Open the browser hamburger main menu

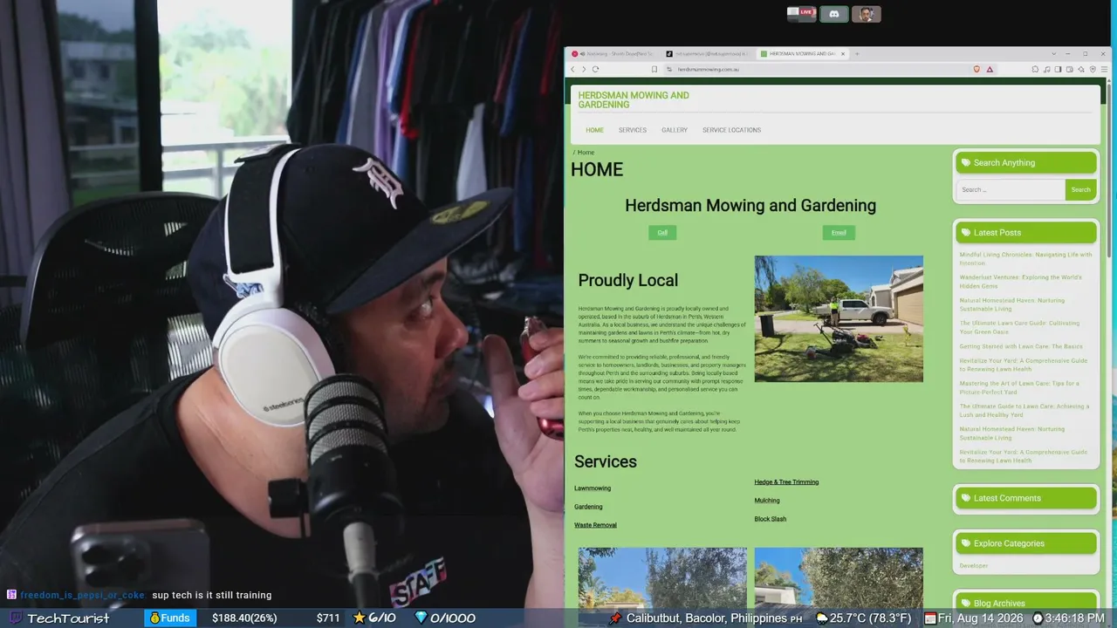pyautogui.click(x=1103, y=69)
